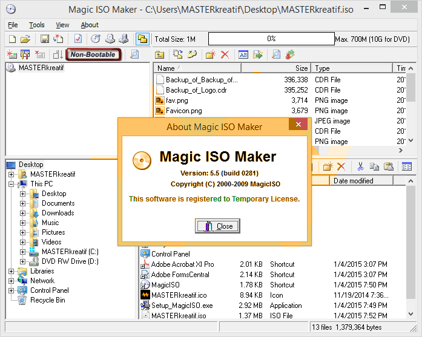The width and height of the screenshot is (422, 337).
Task: Expand the Desktop node under This PC
Action: (x=22, y=194)
